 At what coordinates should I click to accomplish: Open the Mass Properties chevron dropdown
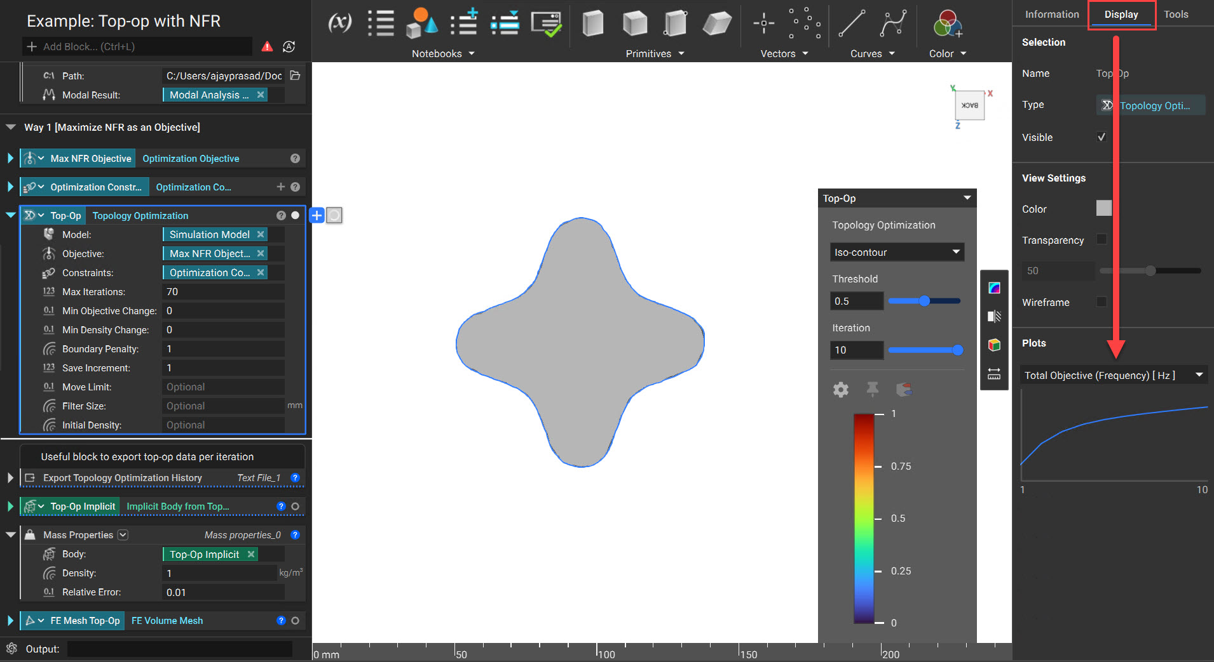point(123,535)
